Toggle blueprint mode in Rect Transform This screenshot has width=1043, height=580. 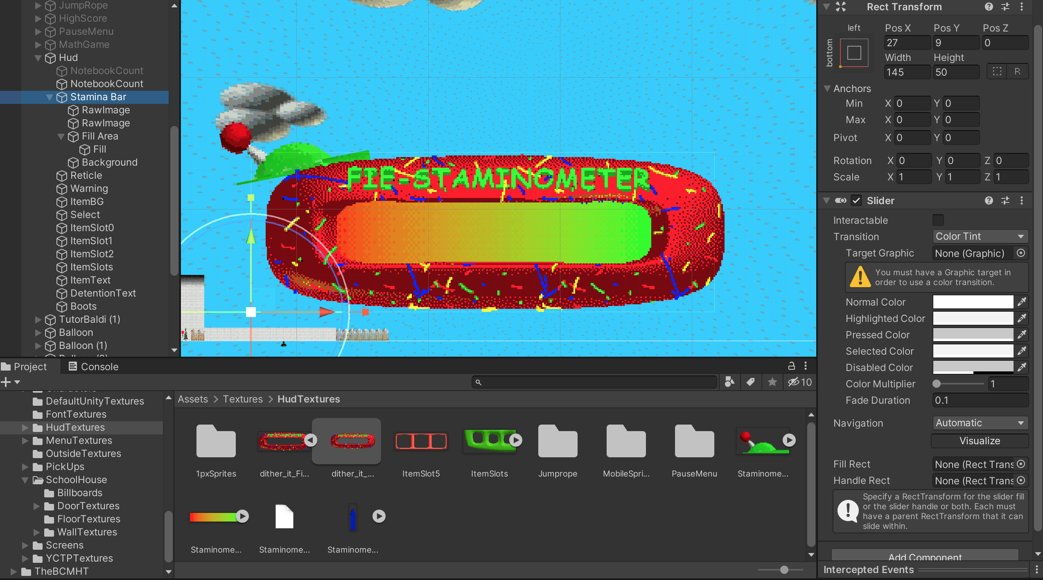(x=997, y=72)
